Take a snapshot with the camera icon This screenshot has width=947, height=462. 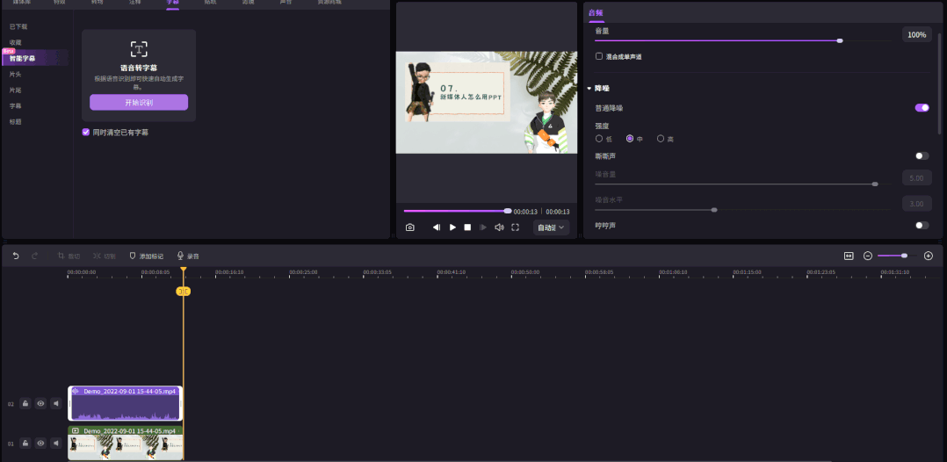[410, 227]
